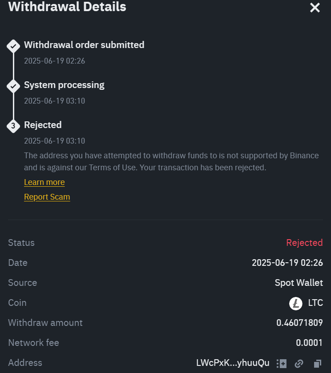331x373 pixels.
Task: Click the rejection reason message text
Action: tap(171, 162)
